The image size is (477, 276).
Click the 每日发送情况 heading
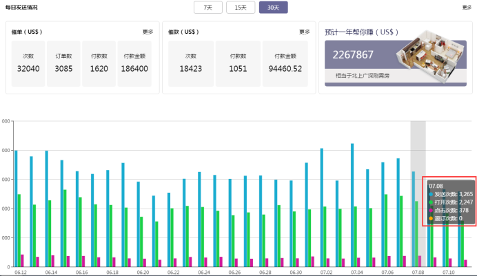[21, 8]
